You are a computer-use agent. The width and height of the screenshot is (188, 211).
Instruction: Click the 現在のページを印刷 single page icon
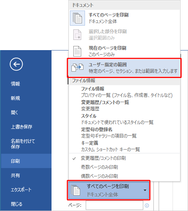coord(77,51)
